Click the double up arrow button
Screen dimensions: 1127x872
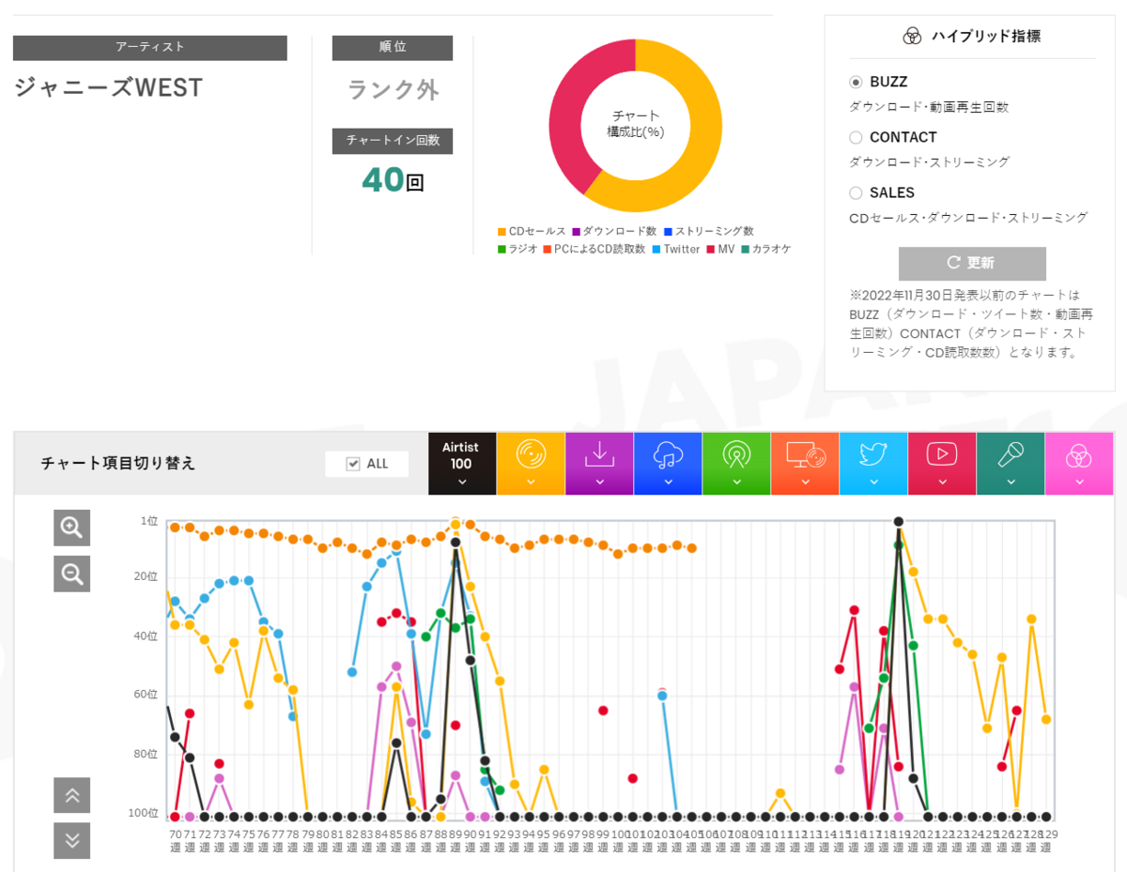tap(71, 795)
